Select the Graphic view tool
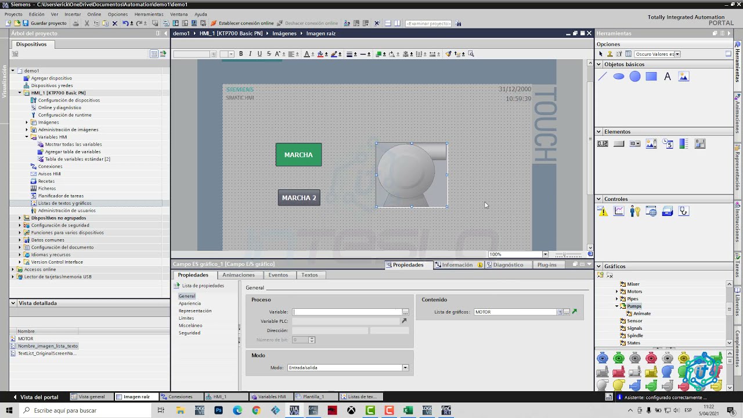 (684, 77)
